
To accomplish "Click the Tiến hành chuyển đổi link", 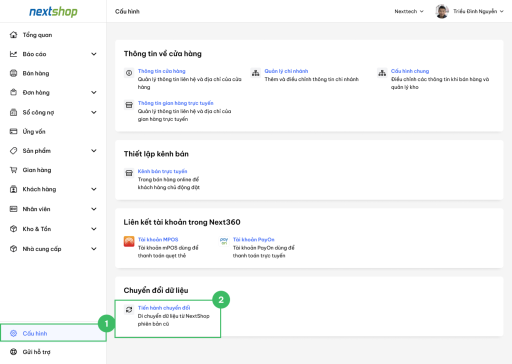I will point(164,307).
